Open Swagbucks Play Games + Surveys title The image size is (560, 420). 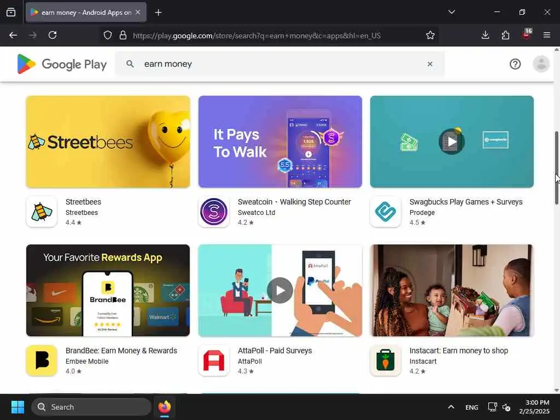pos(466,202)
